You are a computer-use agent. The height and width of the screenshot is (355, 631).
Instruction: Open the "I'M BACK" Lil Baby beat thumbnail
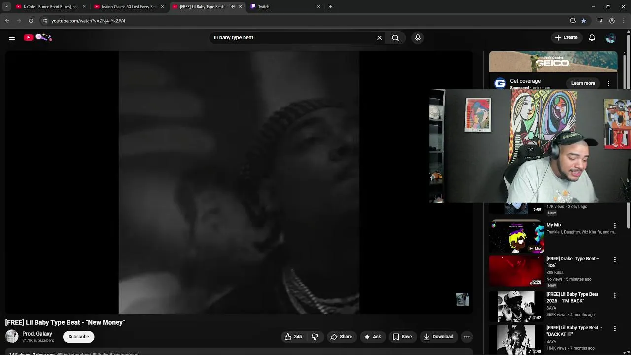516,306
